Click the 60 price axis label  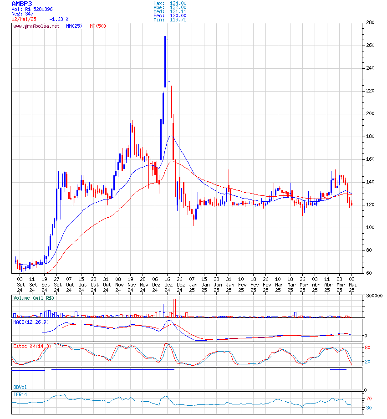pyautogui.click(x=369, y=273)
